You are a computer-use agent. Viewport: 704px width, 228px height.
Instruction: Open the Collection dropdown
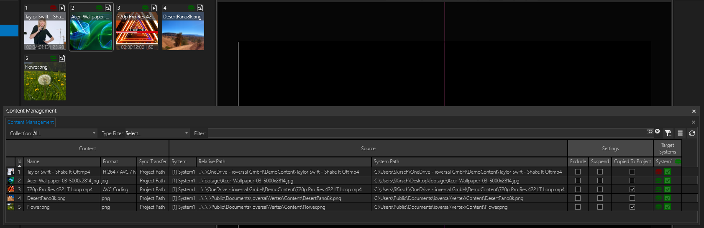[x=53, y=133]
